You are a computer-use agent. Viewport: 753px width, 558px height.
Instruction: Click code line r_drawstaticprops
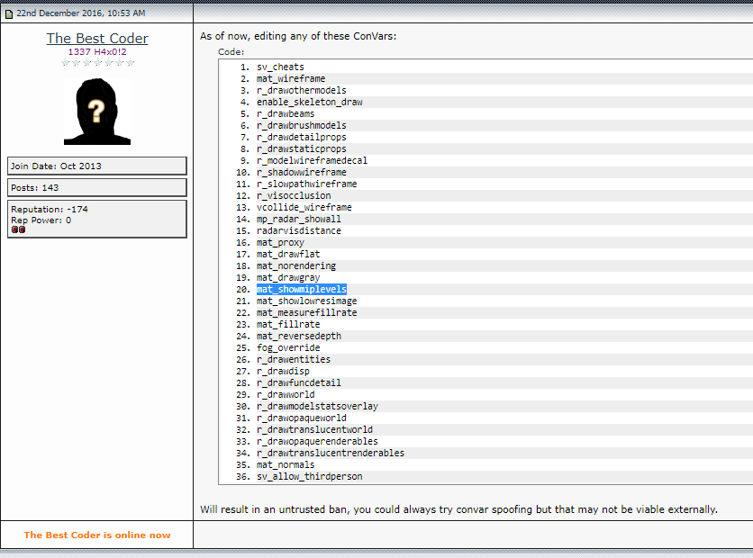(301, 148)
